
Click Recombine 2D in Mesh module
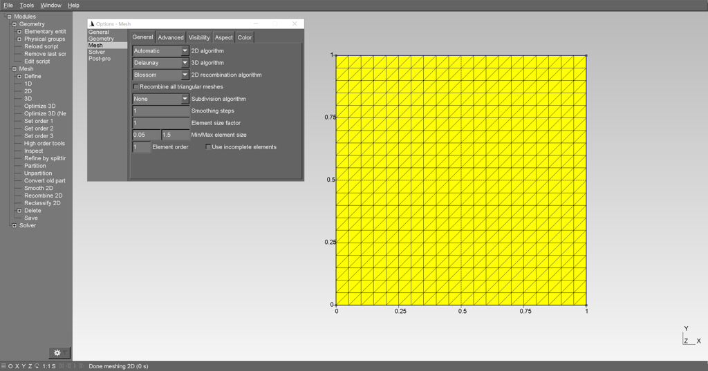(43, 196)
